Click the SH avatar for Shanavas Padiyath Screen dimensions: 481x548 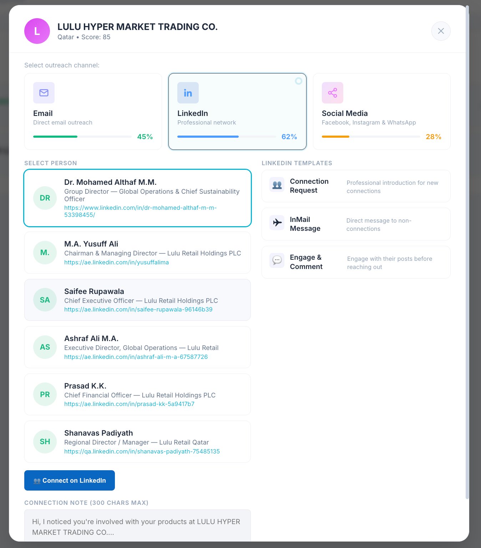point(45,442)
